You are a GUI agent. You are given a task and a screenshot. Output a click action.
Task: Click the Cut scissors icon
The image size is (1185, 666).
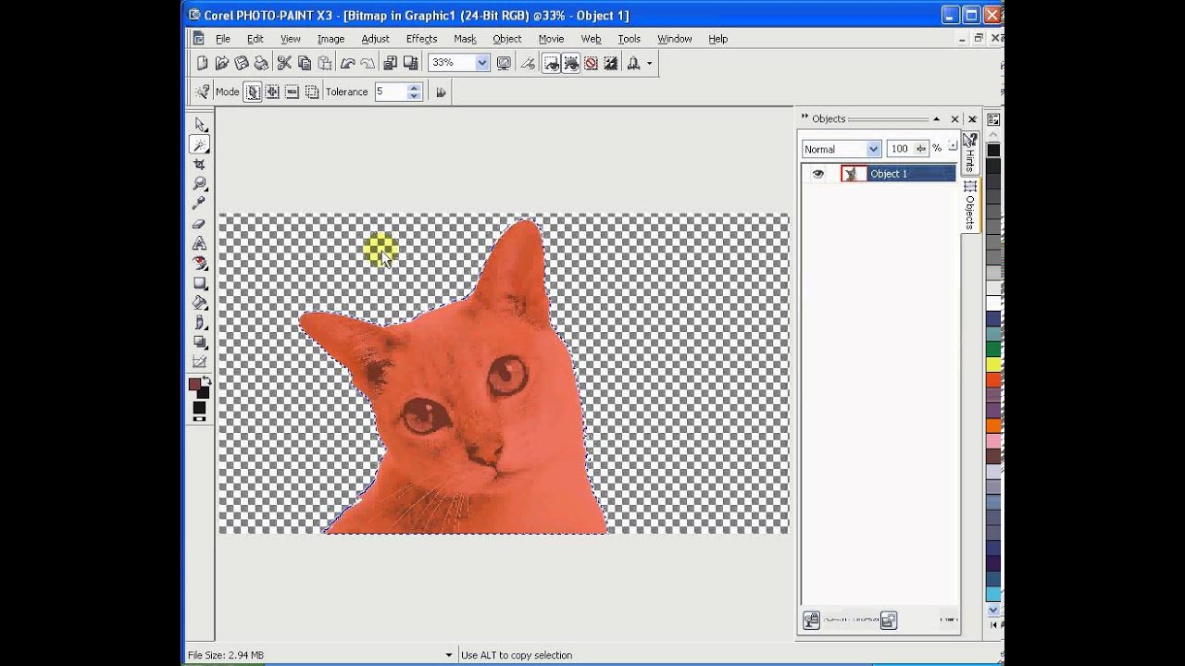point(283,63)
